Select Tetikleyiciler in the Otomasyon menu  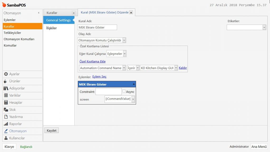12,33
